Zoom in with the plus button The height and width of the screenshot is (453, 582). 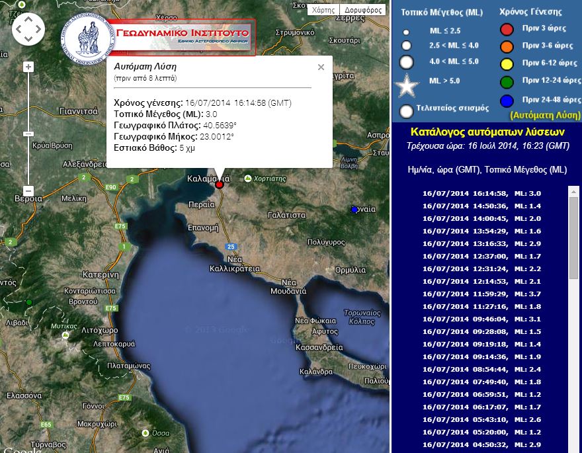[x=28, y=67]
